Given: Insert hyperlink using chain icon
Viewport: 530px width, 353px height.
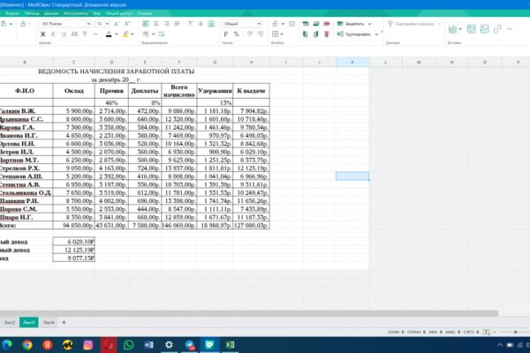Looking at the screenshot, I should click(x=497, y=29).
